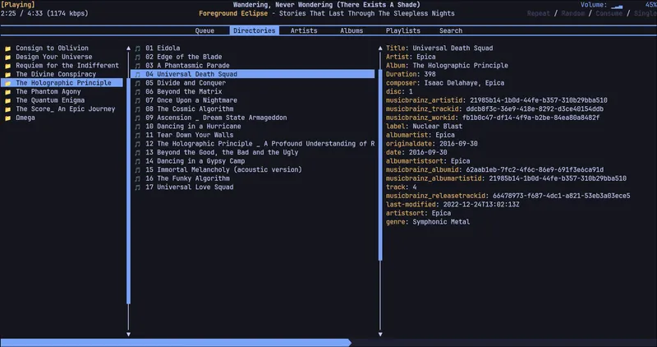Screen dimensions: 657x347
Task: Select the Directories tab
Action: pos(255,30)
